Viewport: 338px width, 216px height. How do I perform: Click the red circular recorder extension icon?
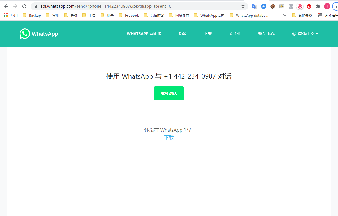pos(300,6)
